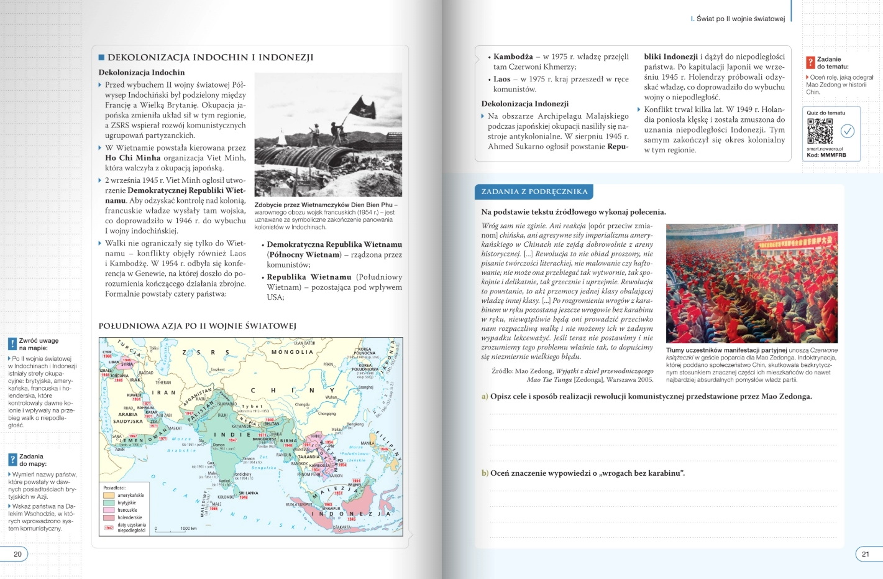Click the red question-mark icon for "Zadanie do tematu"

coord(810,62)
